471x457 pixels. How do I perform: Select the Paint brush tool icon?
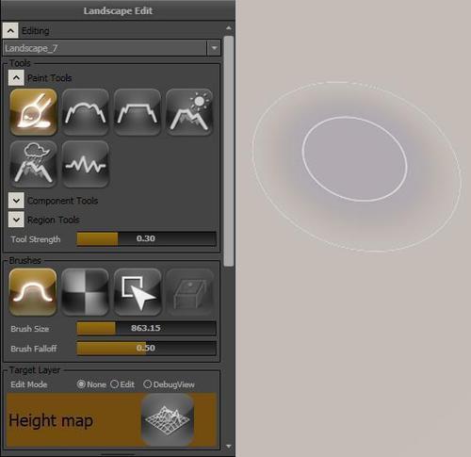click(33, 112)
